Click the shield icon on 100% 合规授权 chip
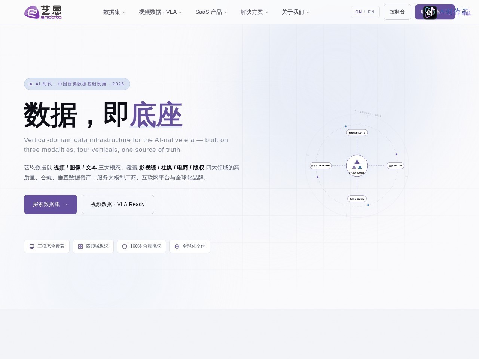This screenshot has height=359, width=479. tap(125, 246)
